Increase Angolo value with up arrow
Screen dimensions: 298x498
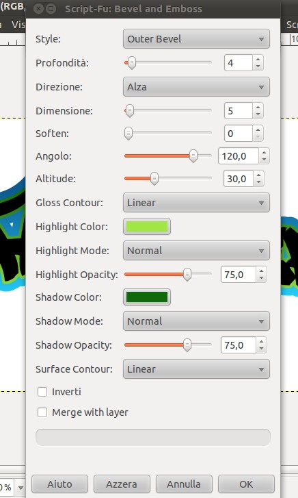point(264,153)
